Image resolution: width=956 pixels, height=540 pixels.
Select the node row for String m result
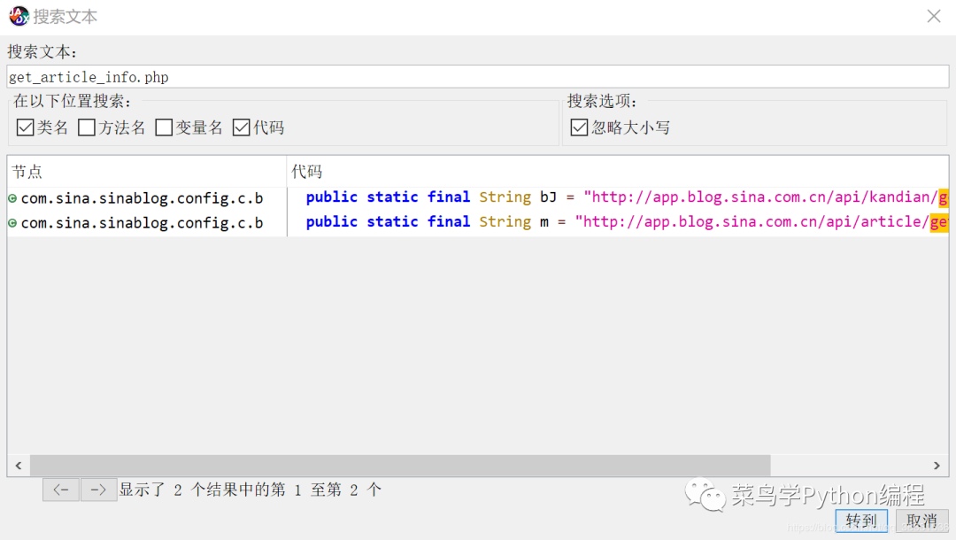[x=146, y=223]
